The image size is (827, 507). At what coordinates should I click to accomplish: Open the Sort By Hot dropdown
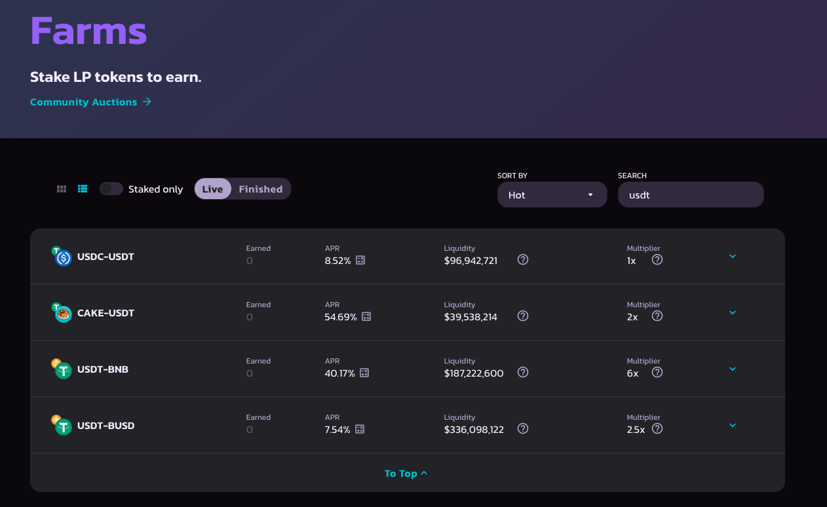[552, 195]
